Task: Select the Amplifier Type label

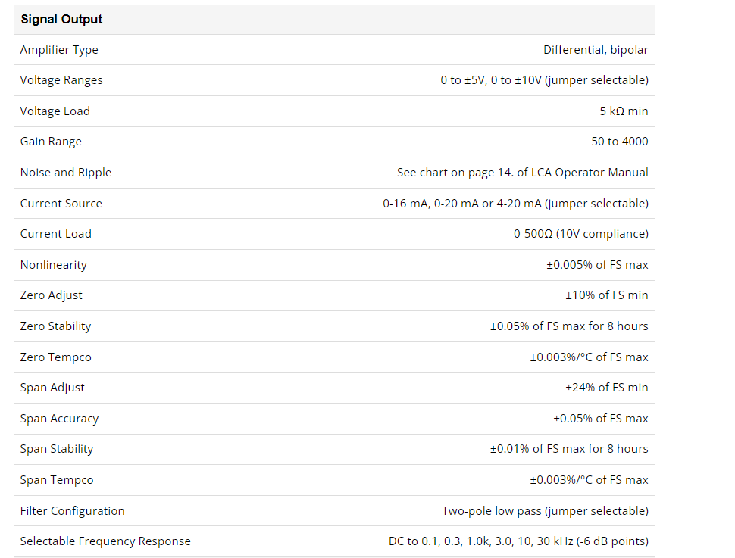Action: [59, 50]
